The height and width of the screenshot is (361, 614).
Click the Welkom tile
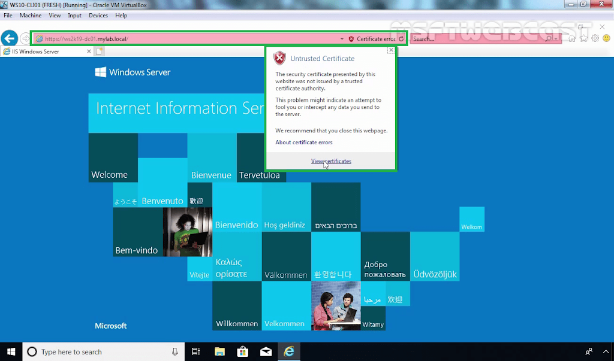point(472,219)
